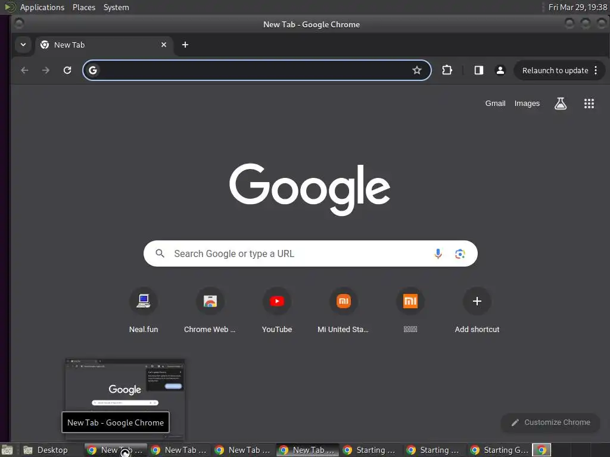
Task: Expand the tab search dropdown chevron
Action: (23, 45)
